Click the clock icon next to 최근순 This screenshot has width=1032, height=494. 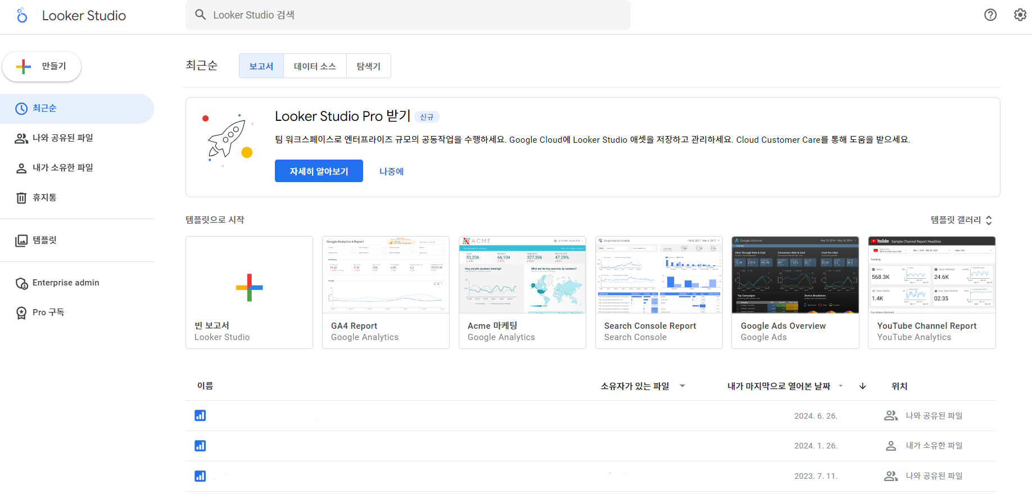[x=21, y=108]
